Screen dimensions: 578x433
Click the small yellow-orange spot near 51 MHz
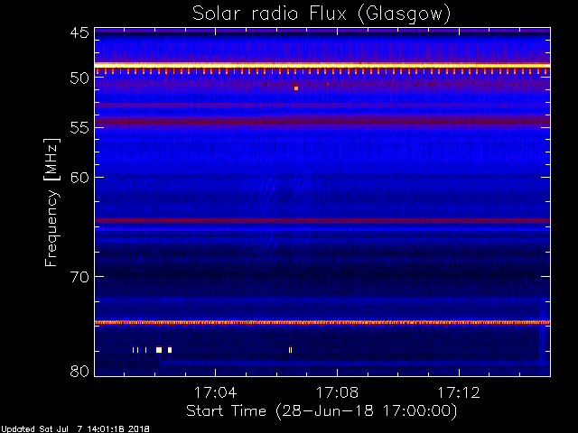(x=296, y=88)
